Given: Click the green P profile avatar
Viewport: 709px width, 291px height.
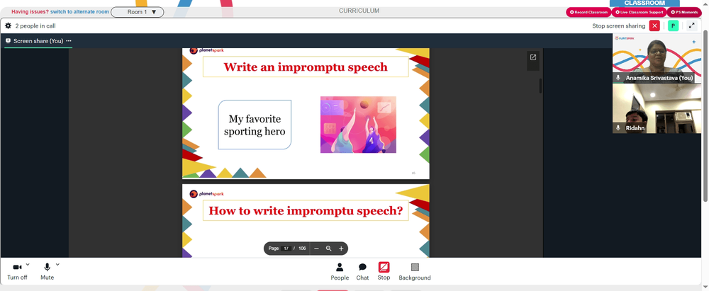Looking at the screenshot, I should pos(673,25).
